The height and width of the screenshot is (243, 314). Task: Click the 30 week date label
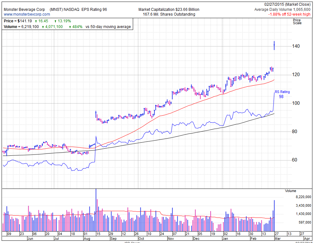251,234
